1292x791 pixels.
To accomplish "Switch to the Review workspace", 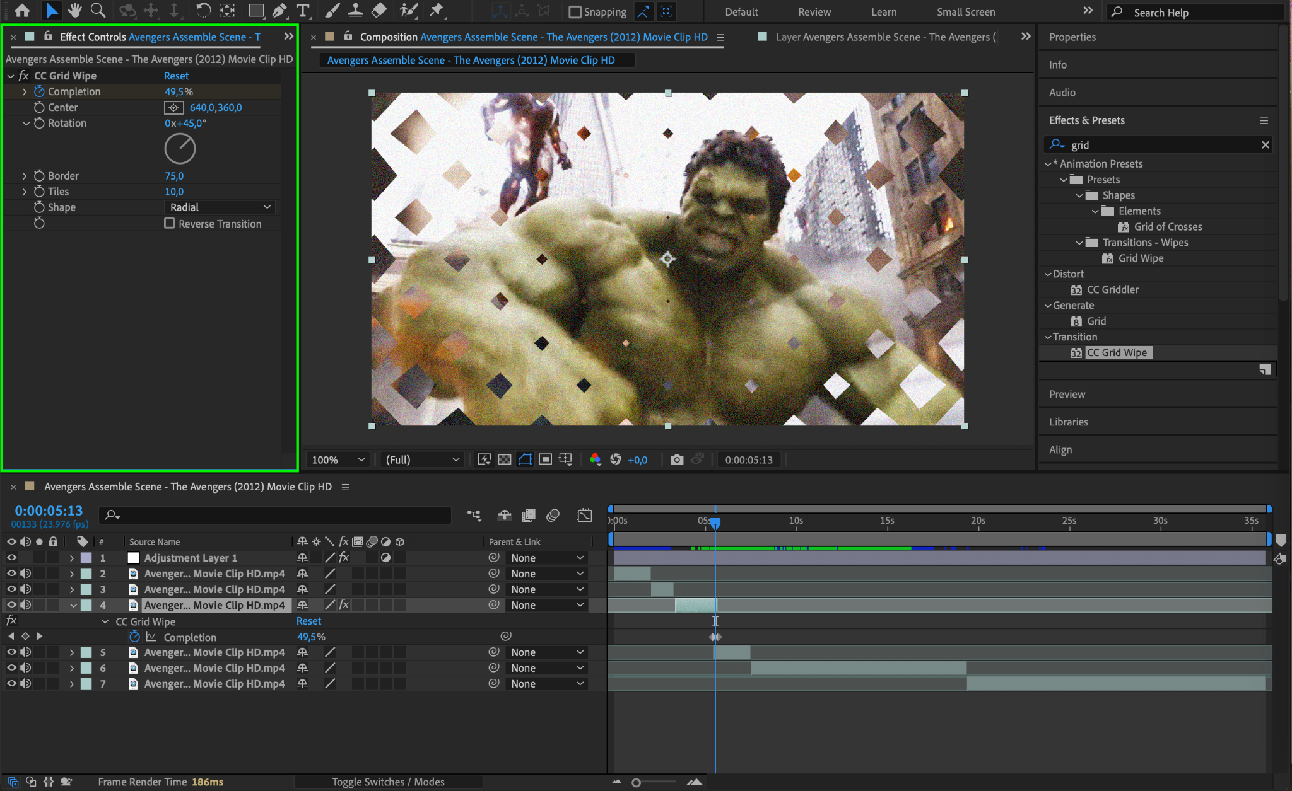I will tap(814, 12).
